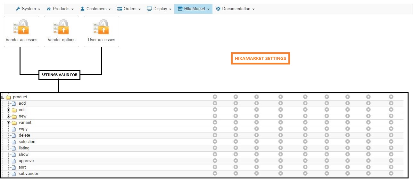The height and width of the screenshot is (181, 414).
Task: Click the copy item file icon
Action: pos(13,129)
